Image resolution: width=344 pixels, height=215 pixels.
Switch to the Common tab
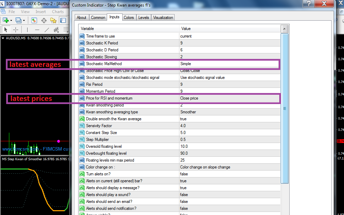[x=98, y=18]
